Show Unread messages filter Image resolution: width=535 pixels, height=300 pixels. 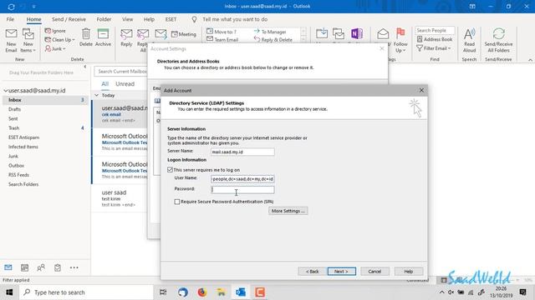pos(125,83)
